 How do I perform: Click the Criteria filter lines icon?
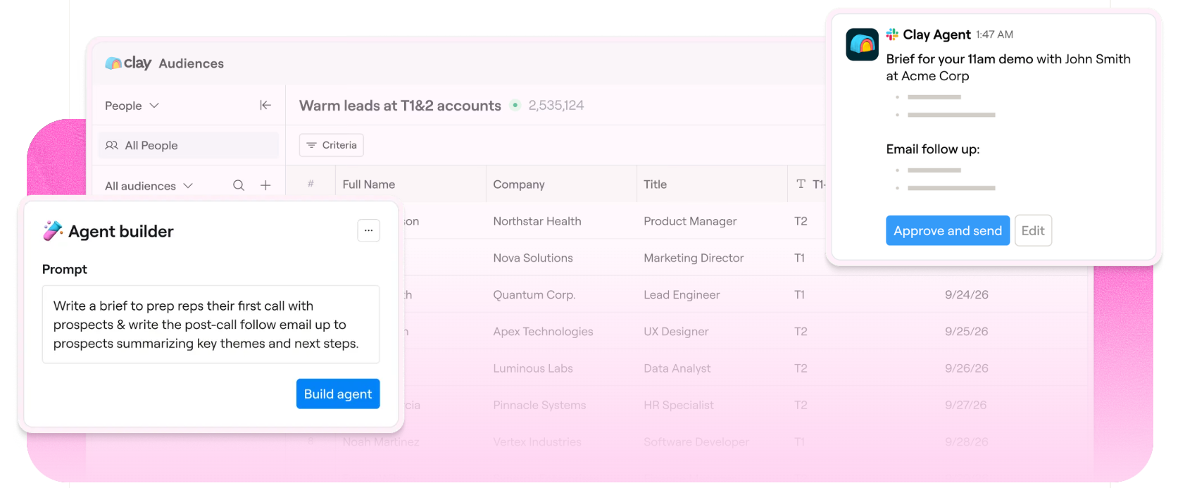pyautogui.click(x=311, y=145)
